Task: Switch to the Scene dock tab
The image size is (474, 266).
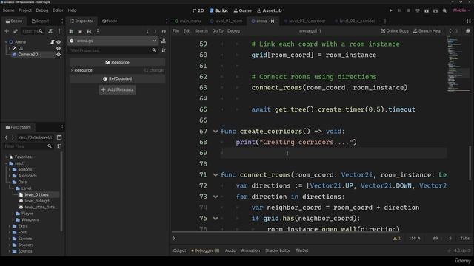Action: pyautogui.click(x=14, y=21)
